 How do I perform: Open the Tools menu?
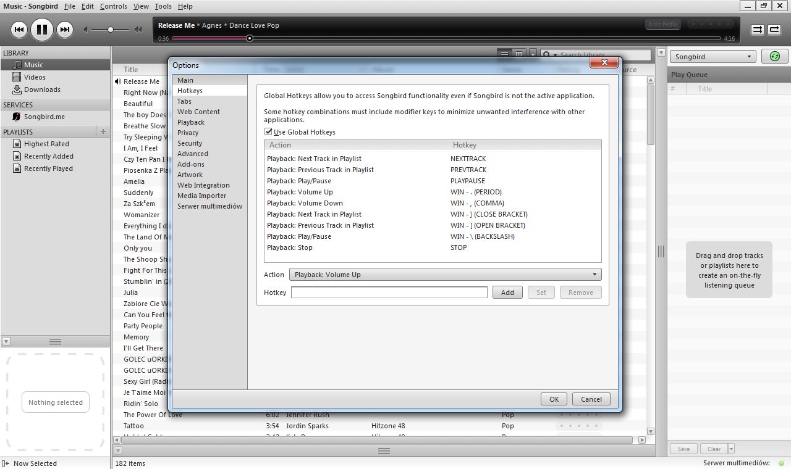[163, 6]
